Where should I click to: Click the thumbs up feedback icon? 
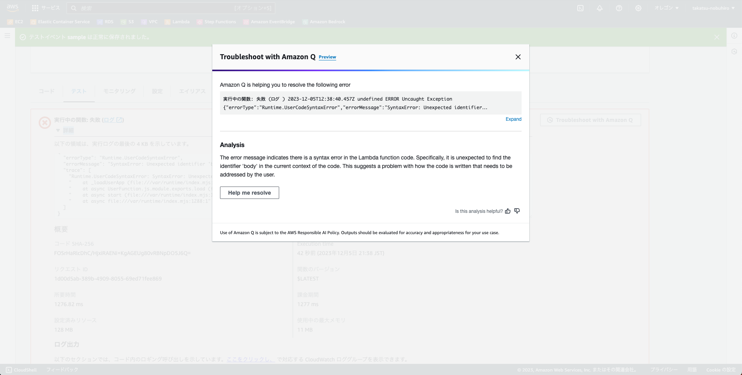(x=508, y=211)
